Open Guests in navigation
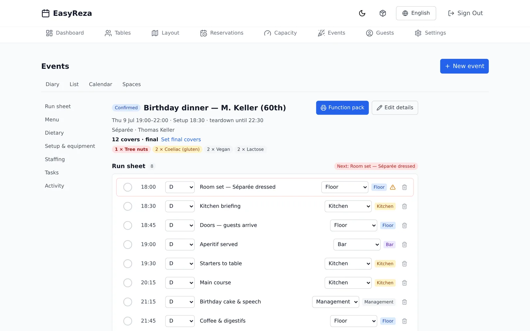 pos(380,33)
